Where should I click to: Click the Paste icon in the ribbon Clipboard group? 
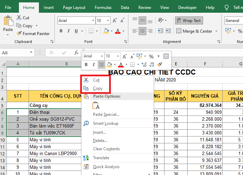[8, 22]
